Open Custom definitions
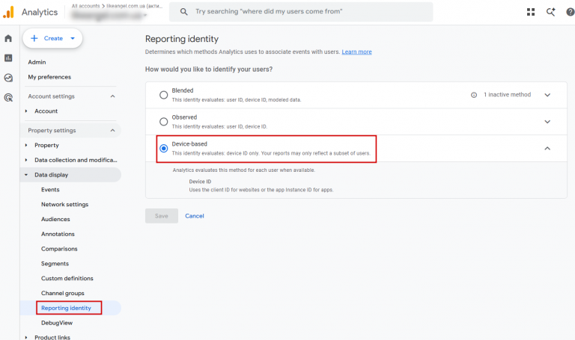575x340 pixels. coord(67,279)
